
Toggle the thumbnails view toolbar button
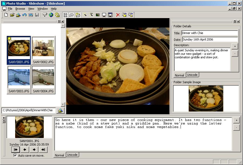pyautogui.click(x=65, y=15)
